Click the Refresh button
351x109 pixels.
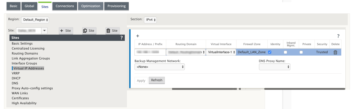pos(157,80)
